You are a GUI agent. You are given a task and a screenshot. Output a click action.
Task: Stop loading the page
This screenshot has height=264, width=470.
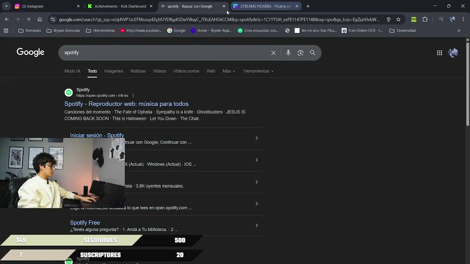(x=28, y=19)
